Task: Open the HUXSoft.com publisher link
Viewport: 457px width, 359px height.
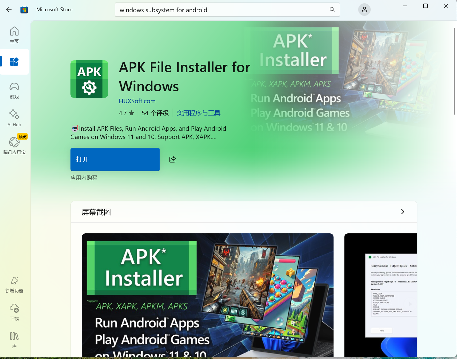Action: [x=137, y=101]
